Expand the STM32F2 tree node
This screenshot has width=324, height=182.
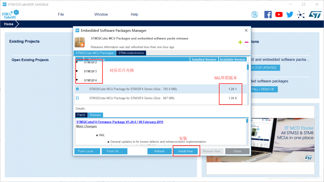tap(77, 62)
